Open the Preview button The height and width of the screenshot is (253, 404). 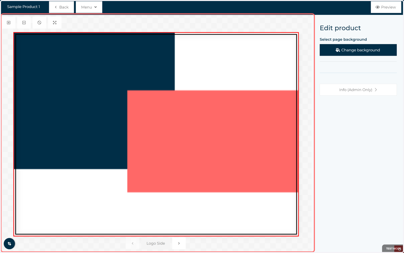(x=386, y=7)
